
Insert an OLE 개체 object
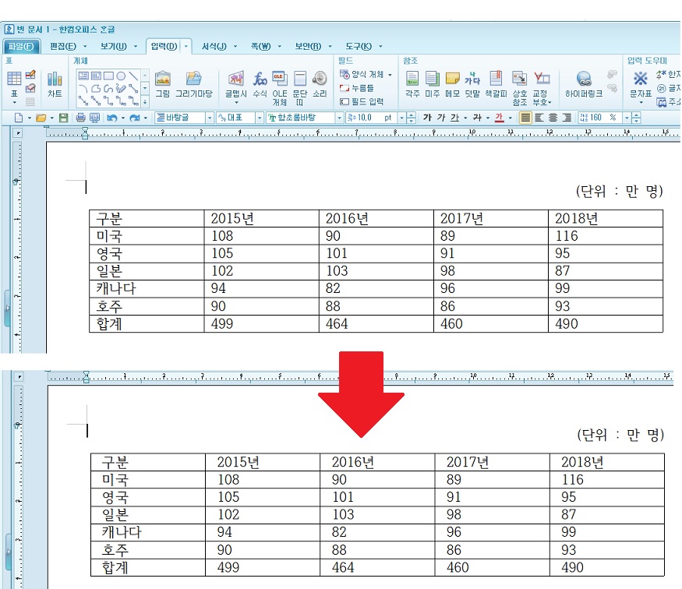tap(280, 88)
